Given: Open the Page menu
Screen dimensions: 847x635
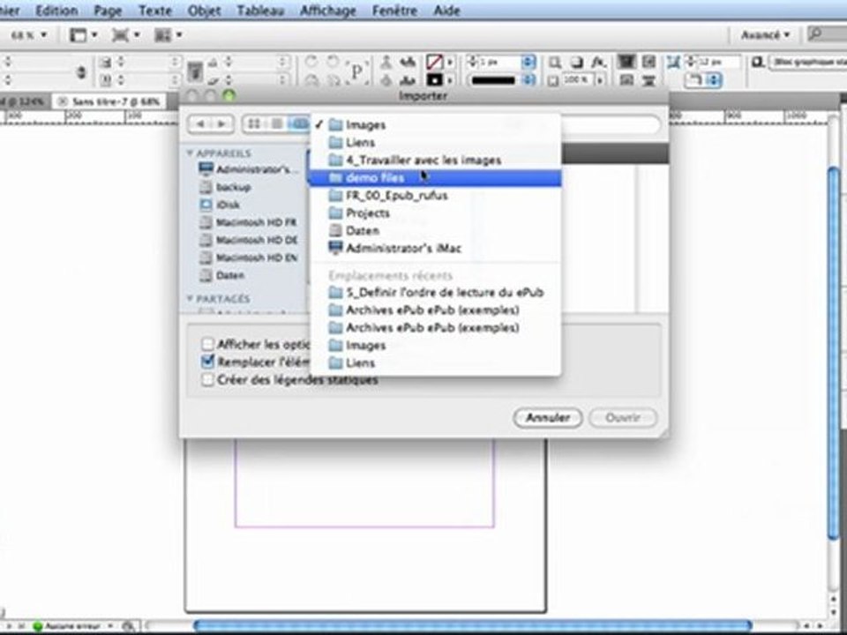Looking at the screenshot, I should pyautogui.click(x=108, y=11).
